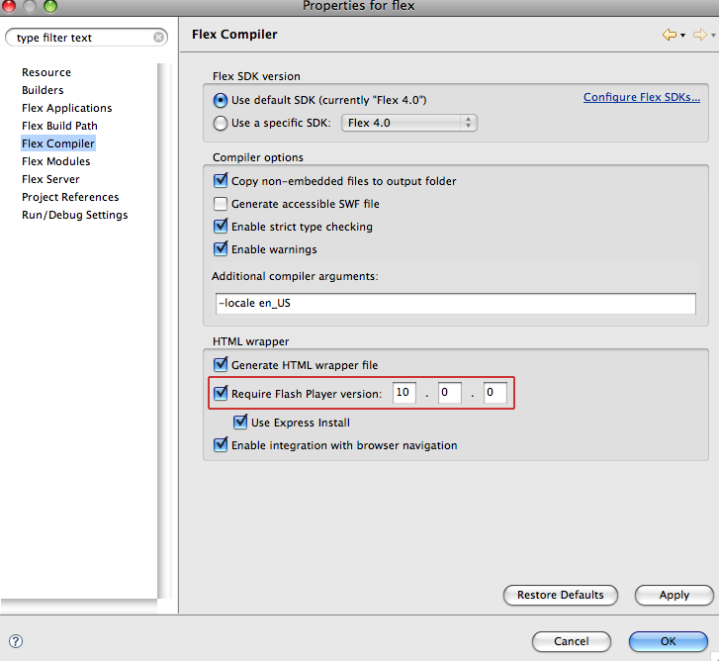Click the back navigation arrow icon
The image size is (719, 661).
click(670, 35)
